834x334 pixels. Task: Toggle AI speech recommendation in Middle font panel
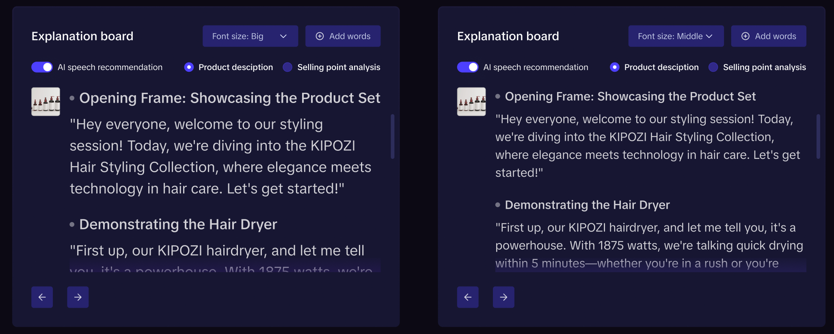[x=468, y=67]
